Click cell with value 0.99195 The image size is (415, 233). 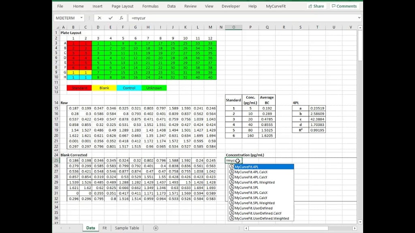click(317, 130)
